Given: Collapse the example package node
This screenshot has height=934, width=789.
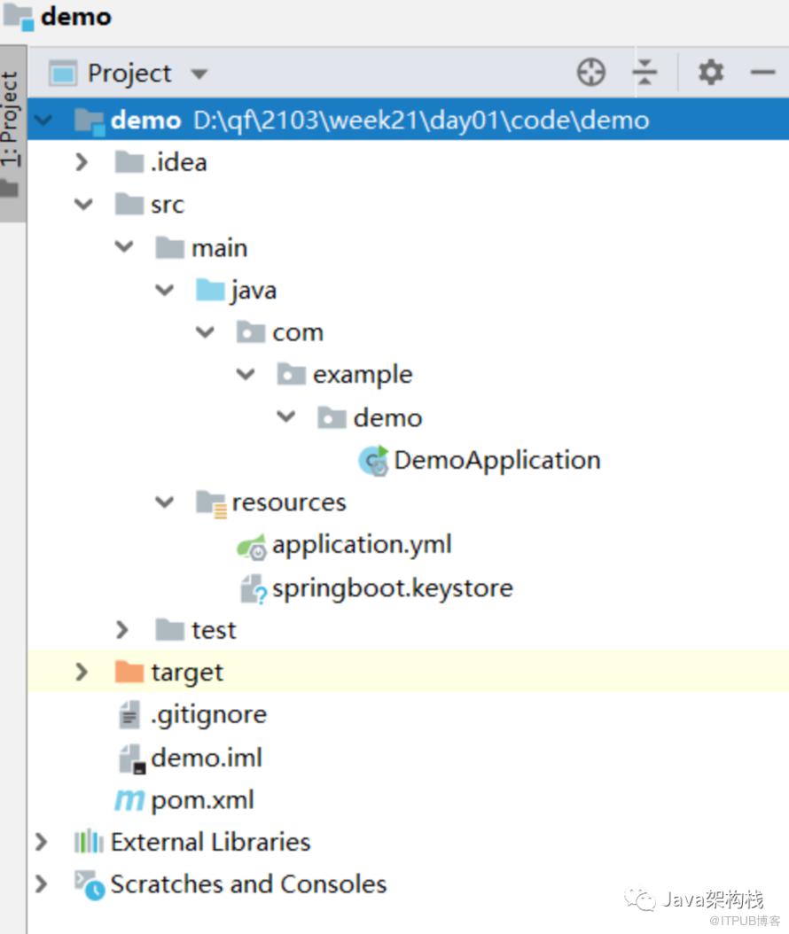Looking at the screenshot, I should coord(246,374).
